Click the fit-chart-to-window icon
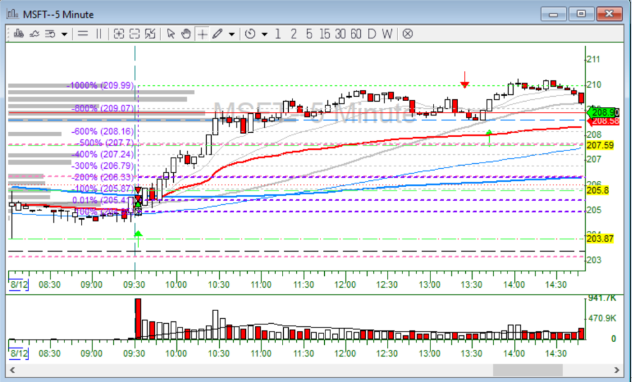The height and width of the screenshot is (382, 632). (x=150, y=34)
